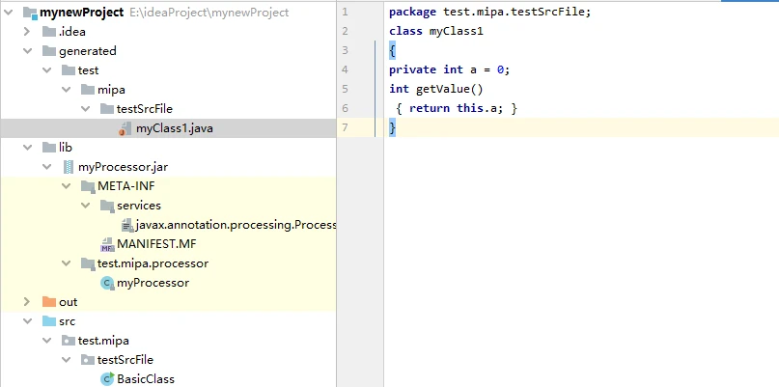The height and width of the screenshot is (387, 779).
Task: Place cursor on the getValue method name
Action: click(446, 89)
